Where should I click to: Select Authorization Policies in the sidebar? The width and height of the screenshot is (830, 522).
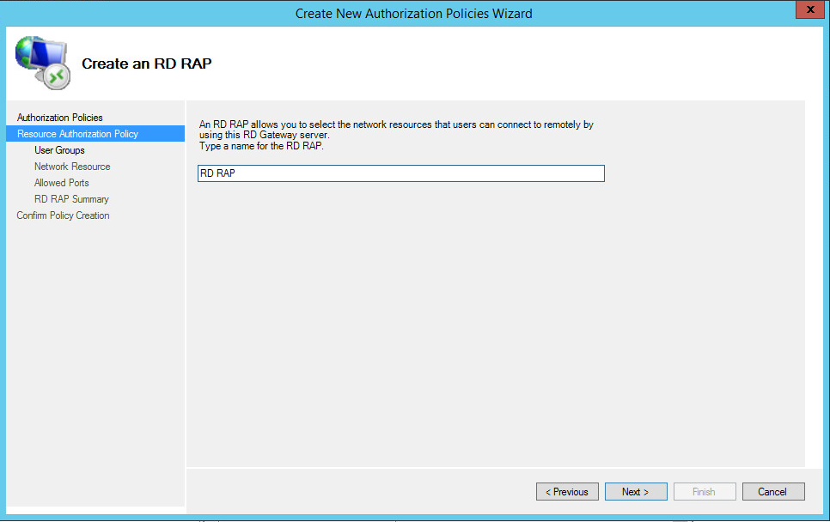pos(59,118)
